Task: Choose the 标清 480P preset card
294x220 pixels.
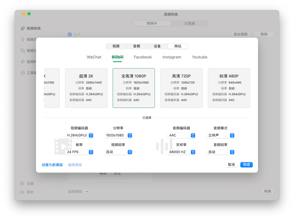Action: tap(229, 88)
